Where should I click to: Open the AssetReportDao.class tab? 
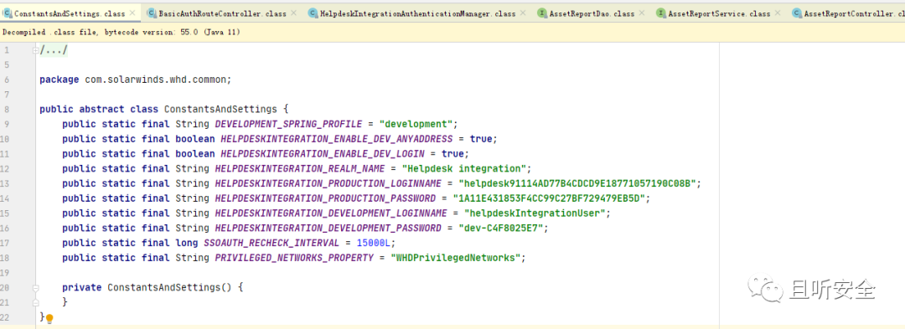(x=591, y=13)
